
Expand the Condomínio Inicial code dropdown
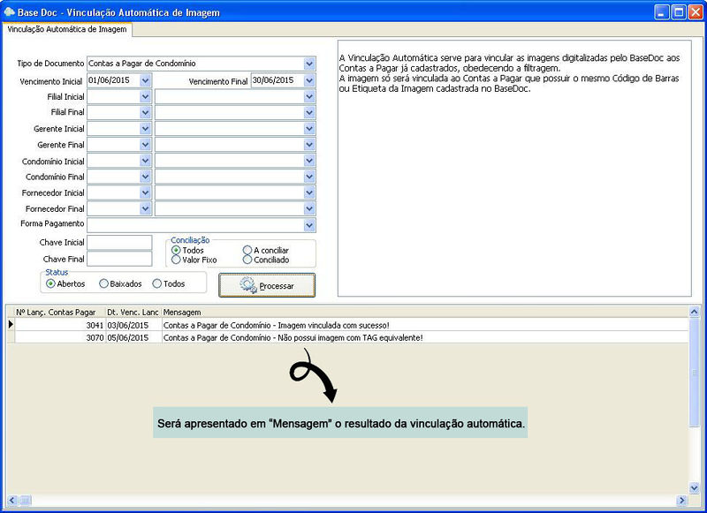point(145,161)
